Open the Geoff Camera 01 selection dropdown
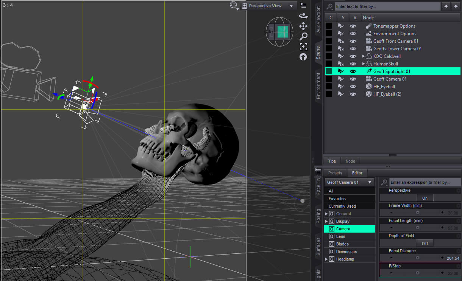This screenshot has height=281, width=462. coord(350,182)
